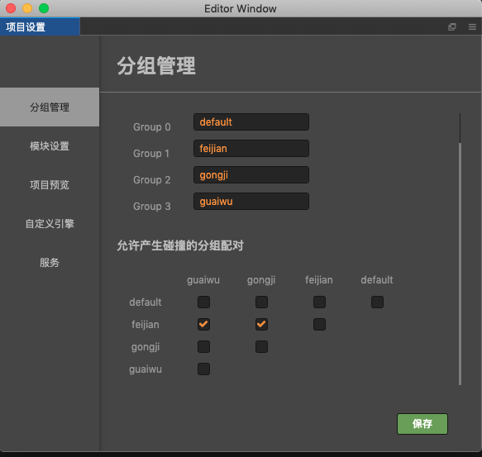Click the green macOS zoom button
Screen dimensions: 482x457
[44, 8]
